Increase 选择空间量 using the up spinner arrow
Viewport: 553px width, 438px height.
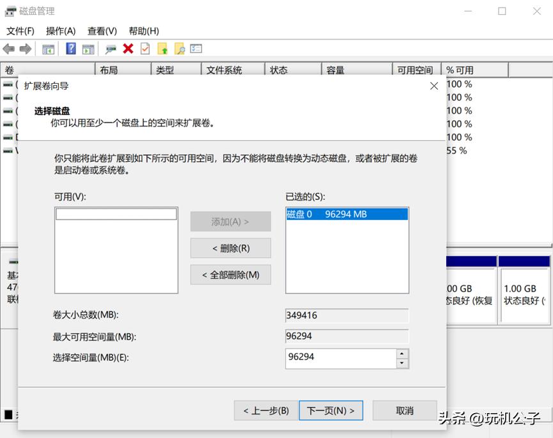pyautogui.click(x=402, y=354)
